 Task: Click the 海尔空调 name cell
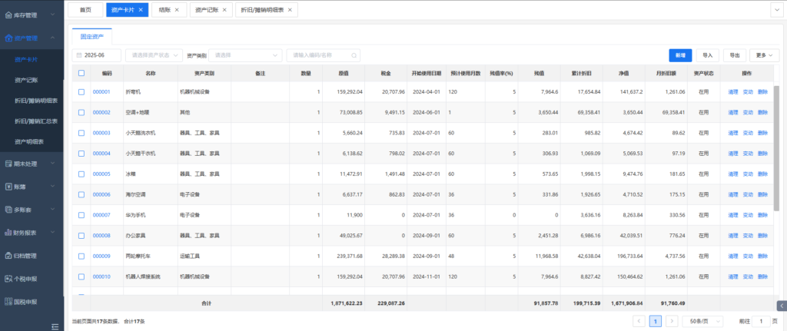(x=151, y=194)
